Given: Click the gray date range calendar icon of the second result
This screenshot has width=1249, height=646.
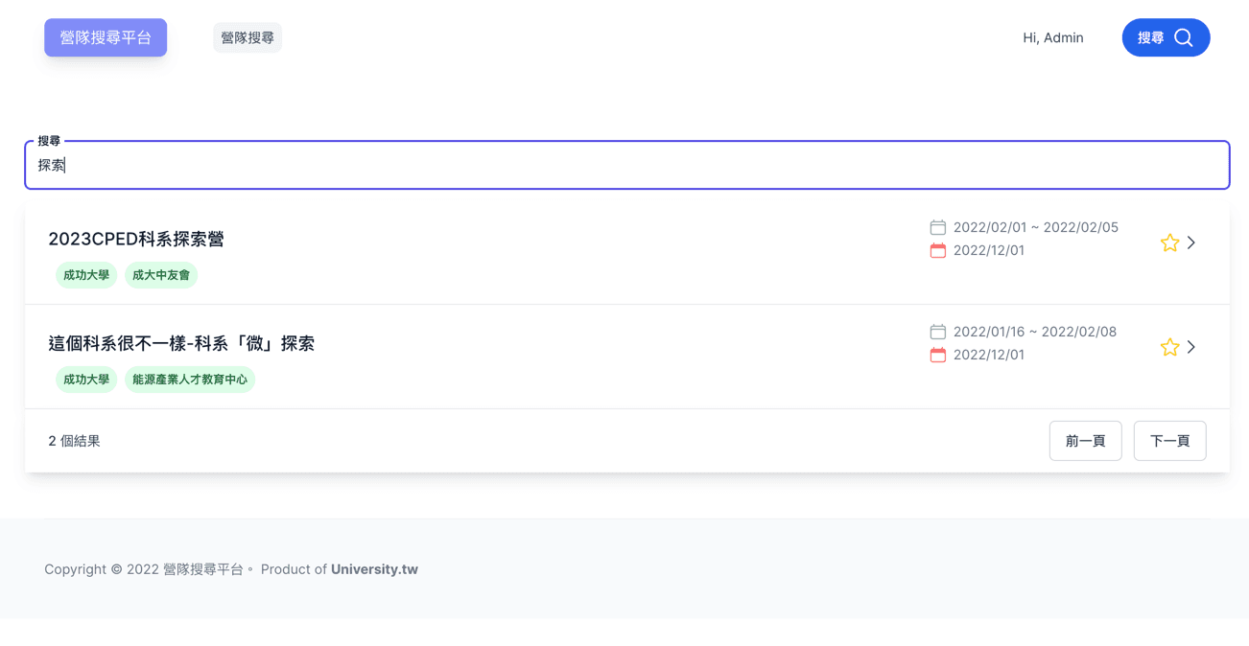Looking at the screenshot, I should tap(937, 332).
